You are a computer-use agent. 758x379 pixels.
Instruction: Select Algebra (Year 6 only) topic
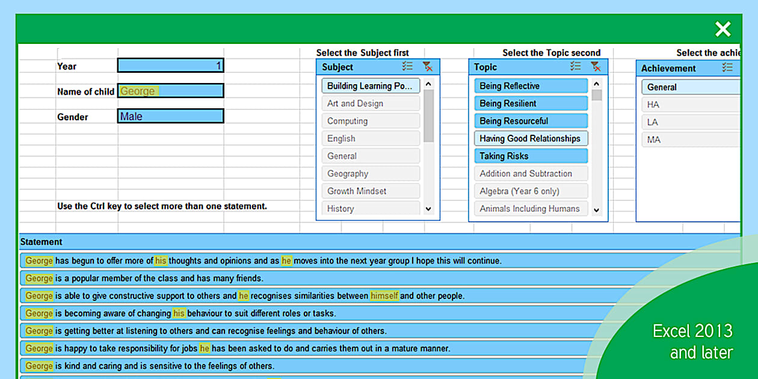530,191
